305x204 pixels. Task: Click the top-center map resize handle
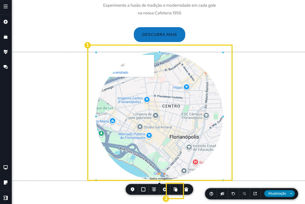[x=159, y=52]
